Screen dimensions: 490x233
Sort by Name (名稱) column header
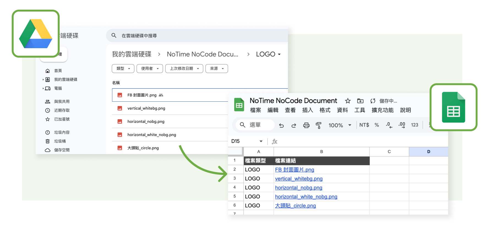[116, 83]
